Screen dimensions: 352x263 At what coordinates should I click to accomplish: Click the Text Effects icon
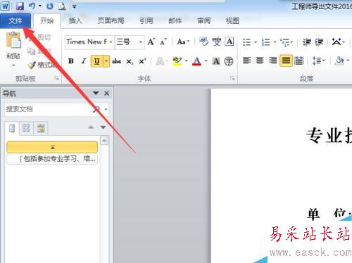(x=161, y=61)
